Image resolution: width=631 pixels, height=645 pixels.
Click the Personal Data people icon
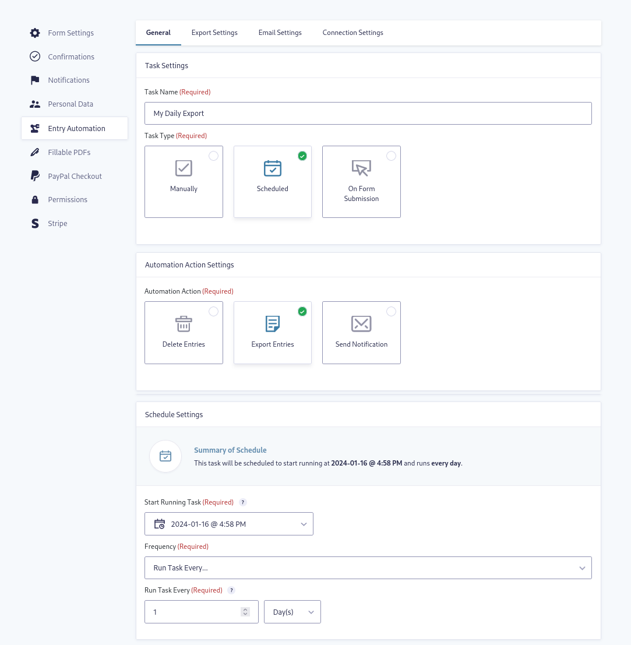35,104
